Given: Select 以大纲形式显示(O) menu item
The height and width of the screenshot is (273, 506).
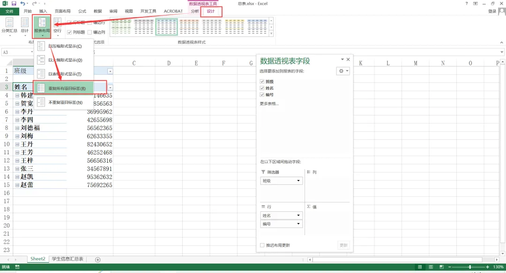Looking at the screenshot, I should coord(64,60).
